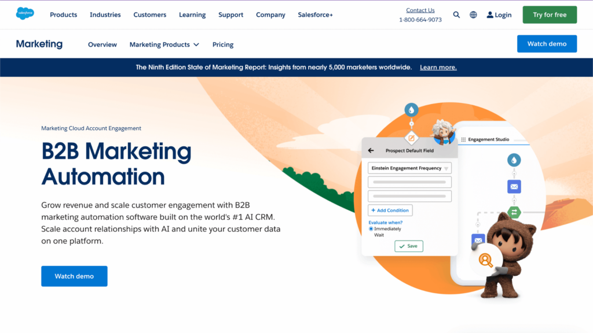Screen dimensions: 593x333
Task: Open the Industries menu
Action: tap(105, 15)
